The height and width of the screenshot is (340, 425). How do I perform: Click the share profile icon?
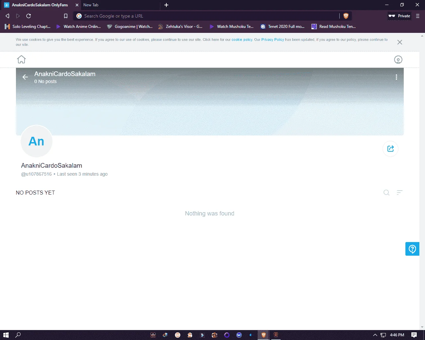click(x=390, y=149)
